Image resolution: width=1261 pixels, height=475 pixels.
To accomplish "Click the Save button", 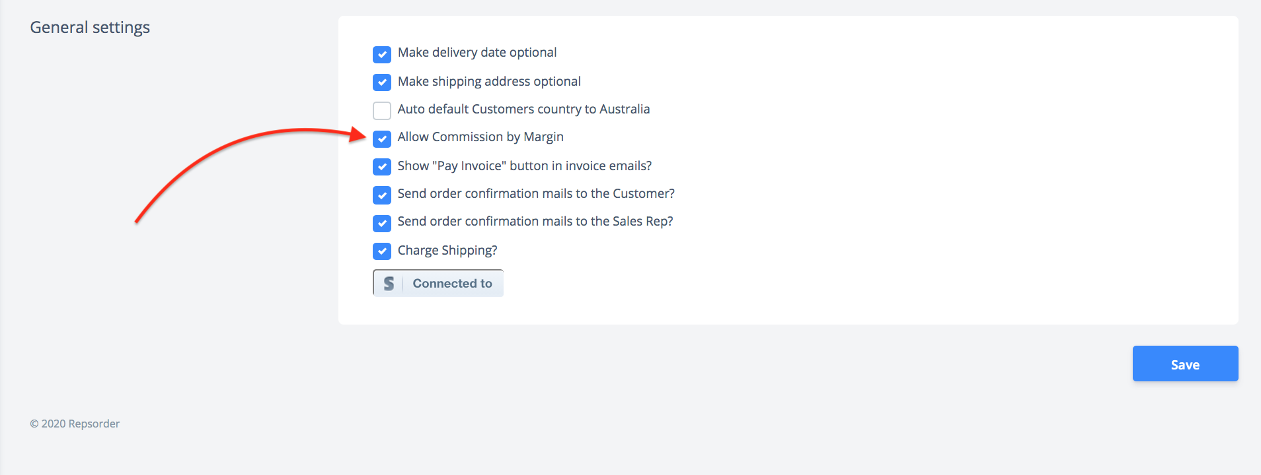I will coord(1185,364).
